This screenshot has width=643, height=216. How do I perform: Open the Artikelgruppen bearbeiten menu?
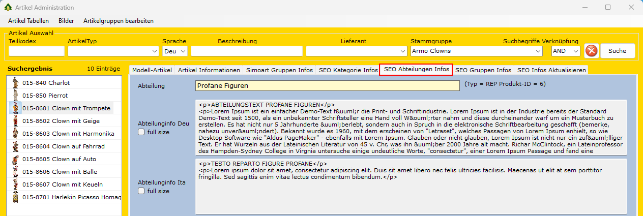[119, 21]
